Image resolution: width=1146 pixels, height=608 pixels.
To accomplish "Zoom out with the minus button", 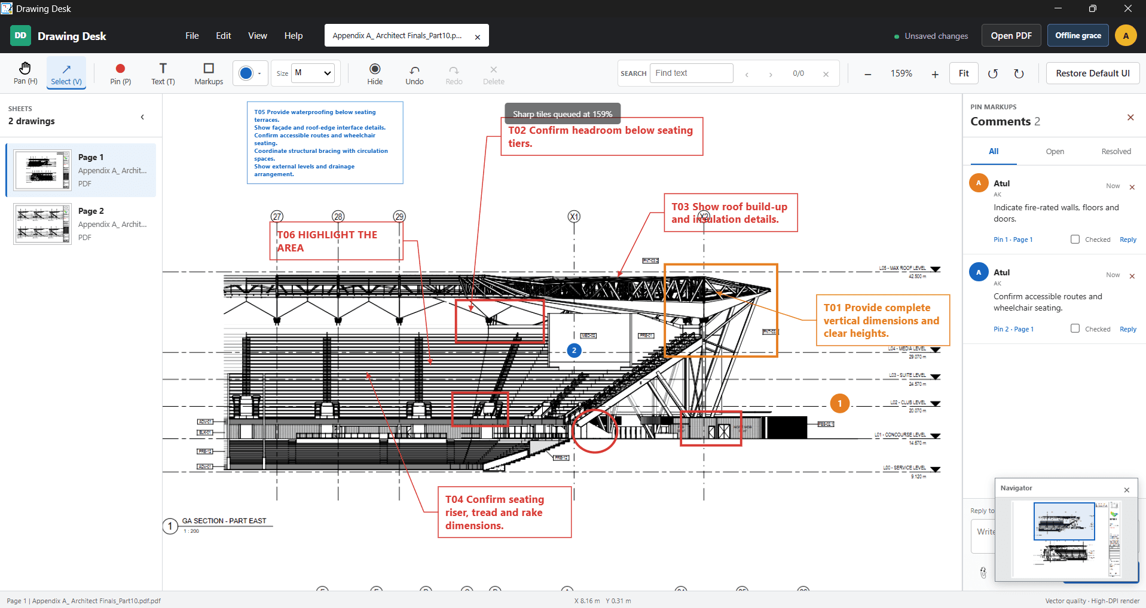I will click(867, 73).
